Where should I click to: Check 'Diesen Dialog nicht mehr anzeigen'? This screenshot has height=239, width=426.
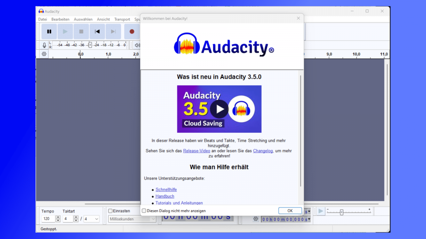point(144,211)
